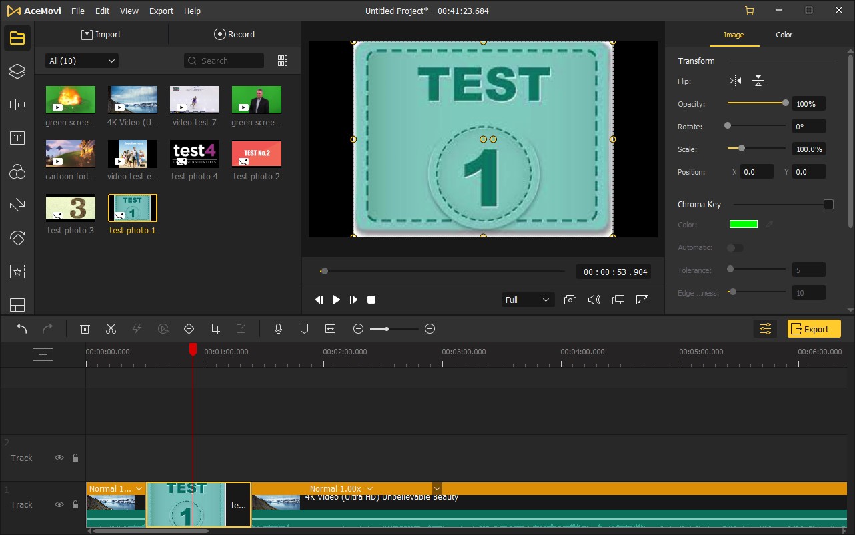The image size is (855, 535).
Task: Expand the Full preview quality dropdown
Action: (527, 300)
